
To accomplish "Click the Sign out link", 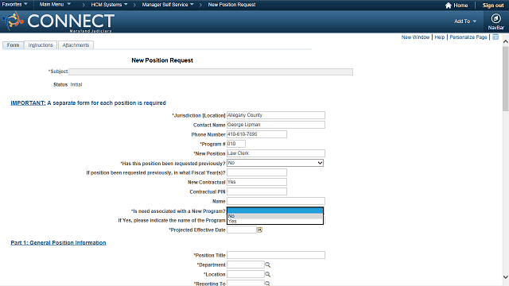I will 493,6.
